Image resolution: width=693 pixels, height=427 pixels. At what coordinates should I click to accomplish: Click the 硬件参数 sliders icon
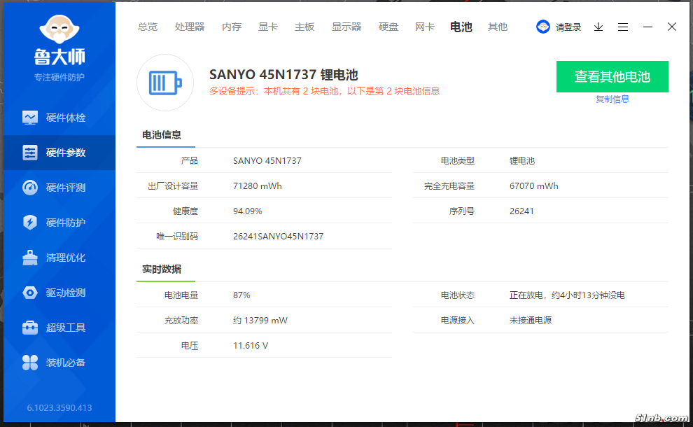pos(30,153)
